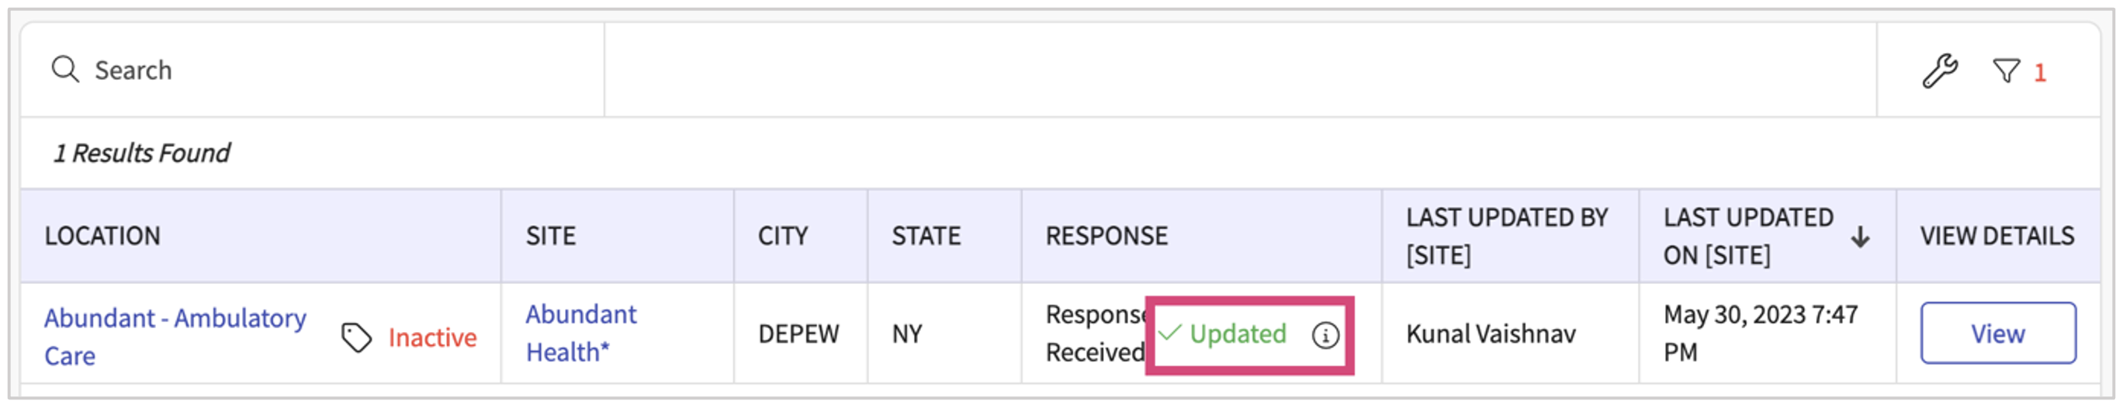2123x408 pixels.
Task: Type in the Search field
Action: coord(330,70)
